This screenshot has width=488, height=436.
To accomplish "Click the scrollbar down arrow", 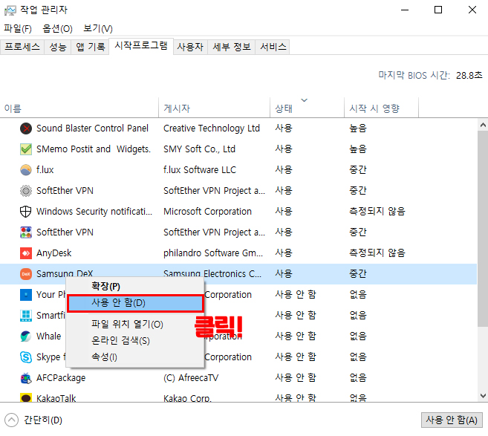I will (483, 396).
